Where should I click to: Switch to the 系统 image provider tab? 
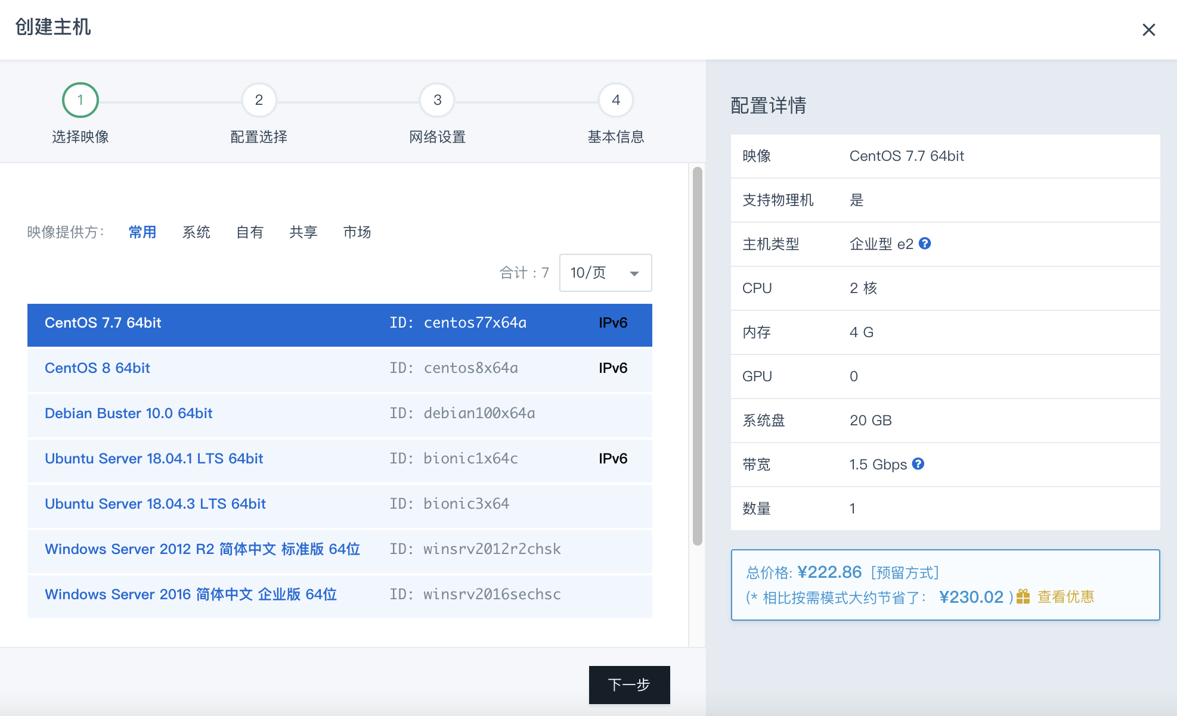pyautogui.click(x=196, y=232)
